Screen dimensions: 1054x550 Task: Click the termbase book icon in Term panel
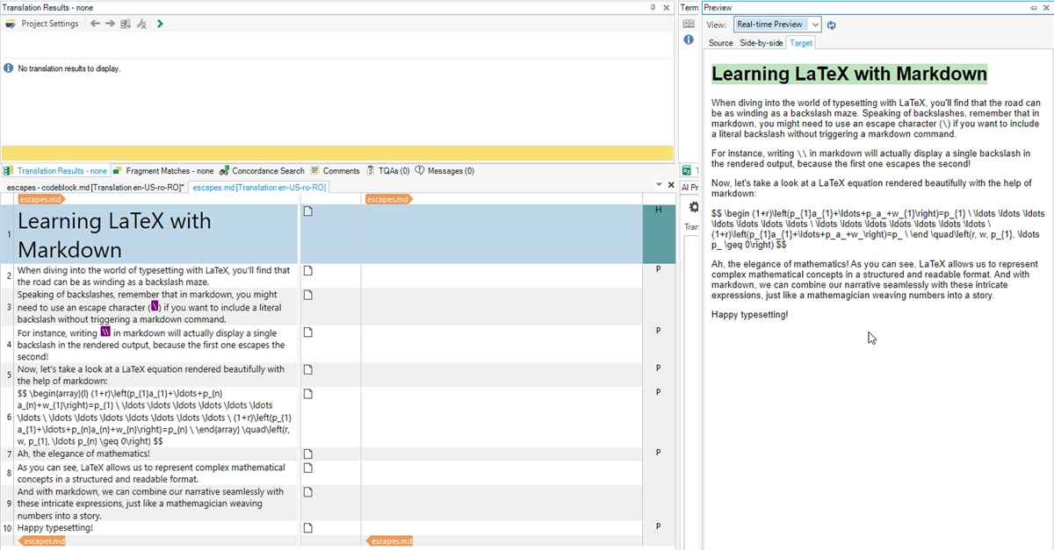[689, 25]
